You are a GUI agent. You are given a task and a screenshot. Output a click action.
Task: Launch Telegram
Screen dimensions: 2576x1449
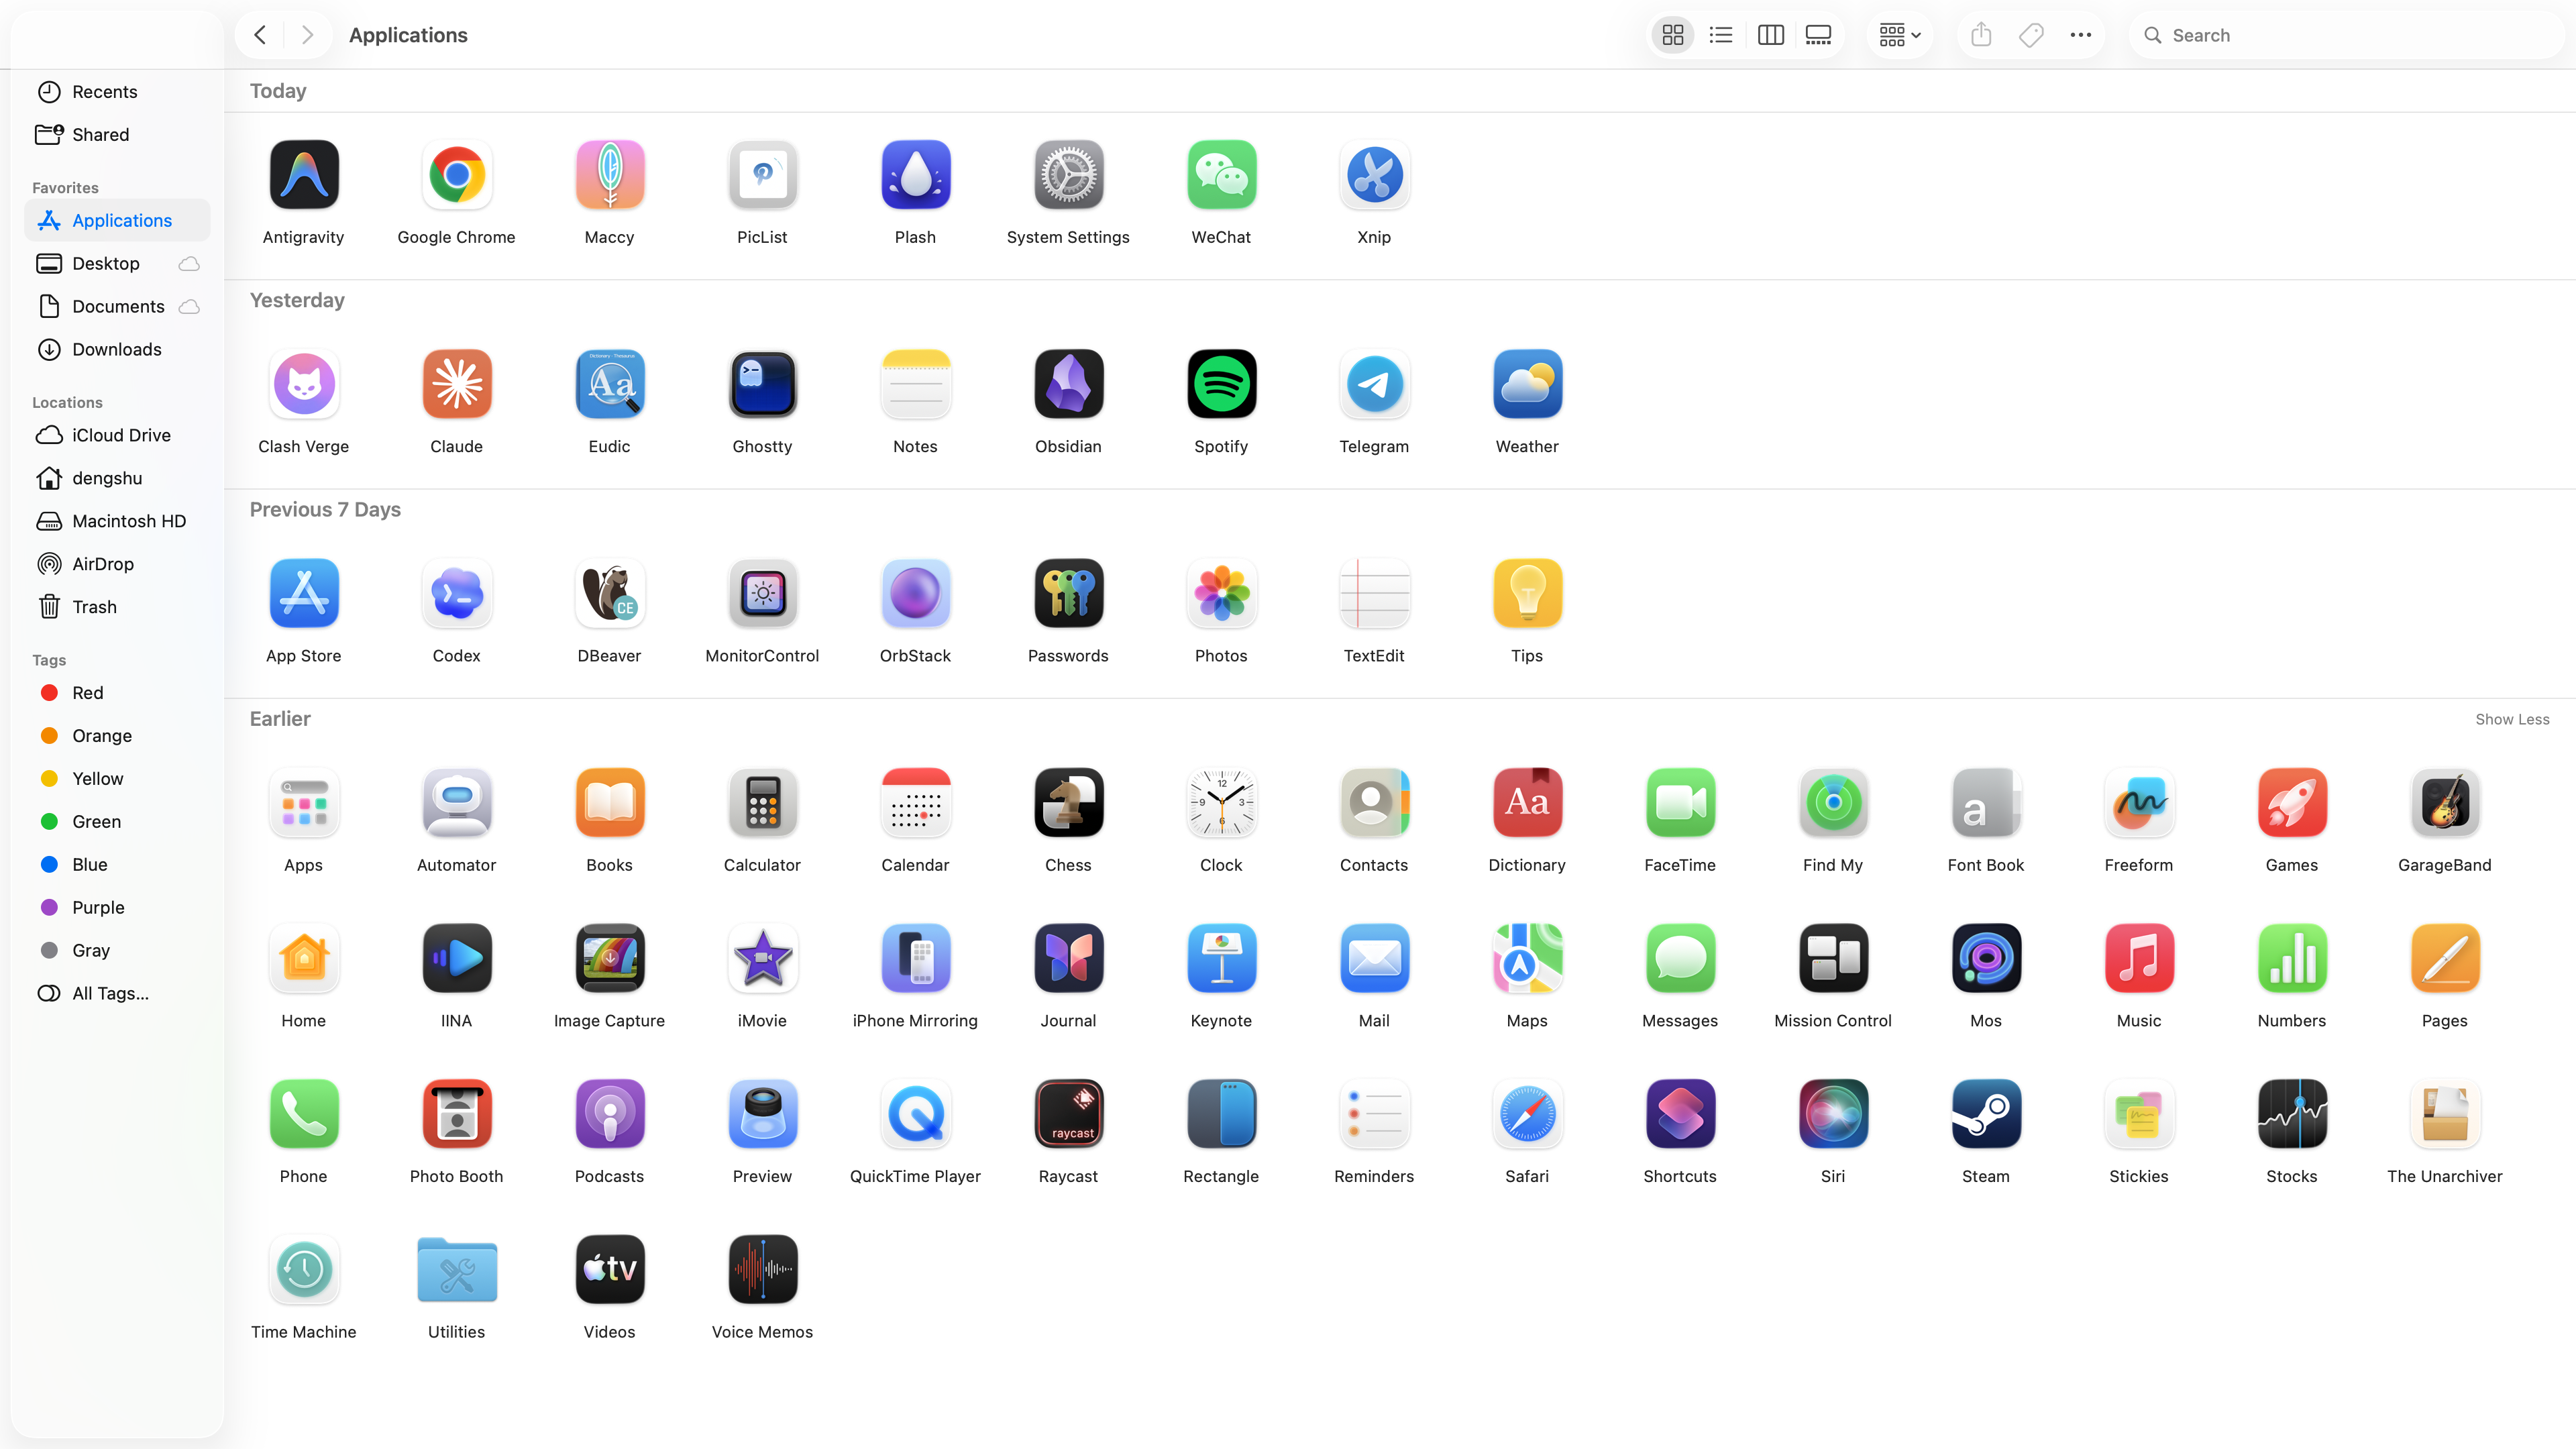click(1374, 384)
